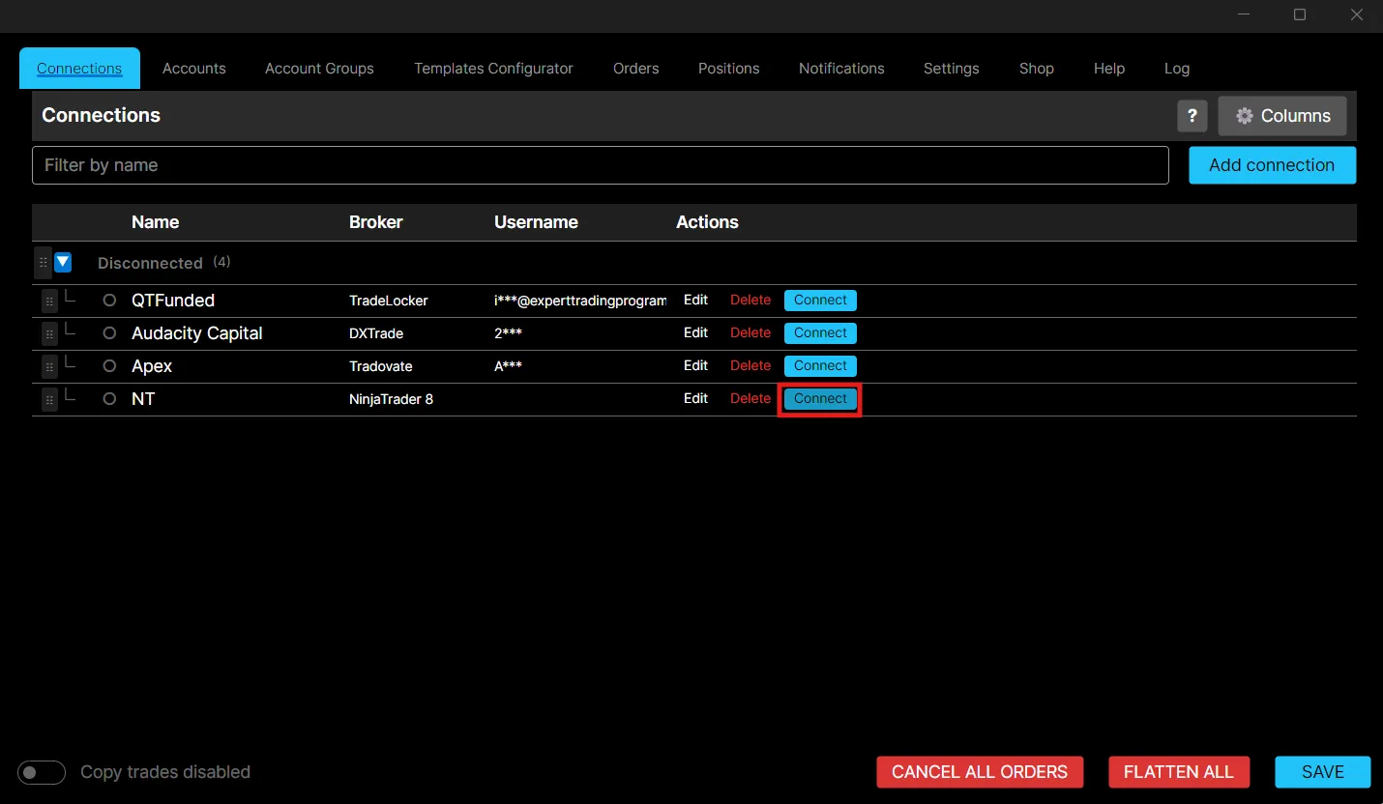Image resolution: width=1383 pixels, height=804 pixels.
Task: Edit the Audacity Capital connection
Action: tap(696, 333)
